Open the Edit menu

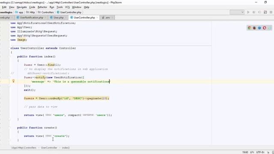pyautogui.click(x=4, y=7)
